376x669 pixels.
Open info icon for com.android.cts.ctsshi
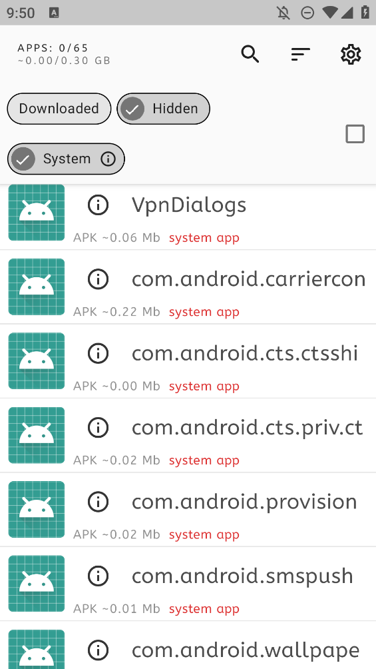click(98, 353)
